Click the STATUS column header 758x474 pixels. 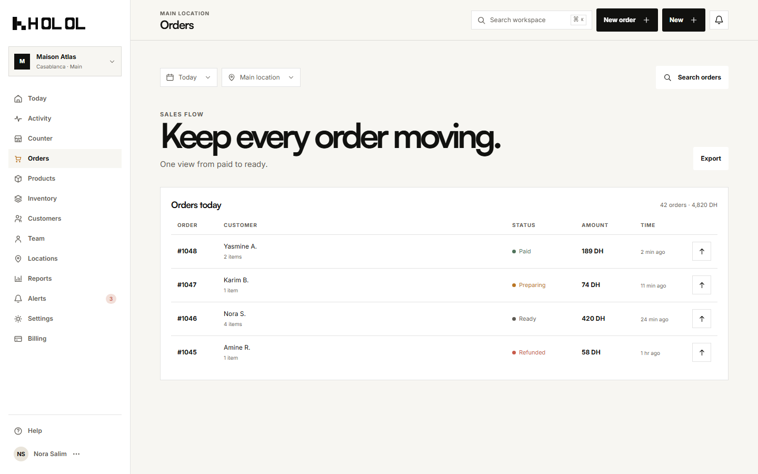[x=524, y=225]
